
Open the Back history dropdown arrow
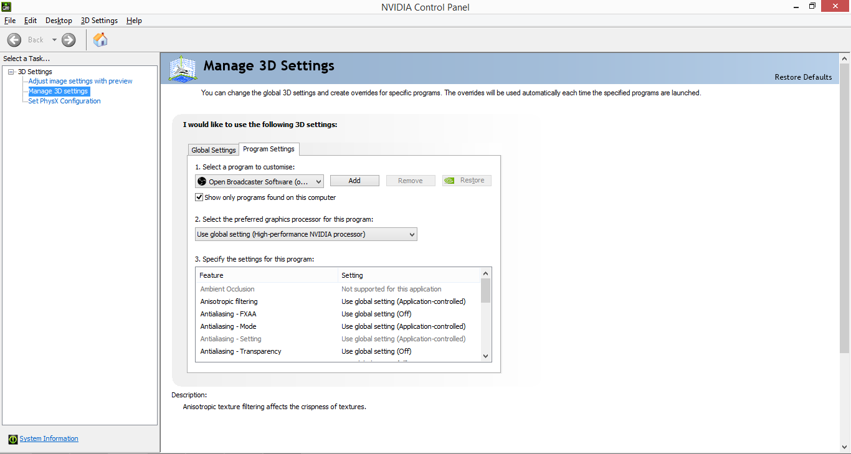click(x=54, y=40)
